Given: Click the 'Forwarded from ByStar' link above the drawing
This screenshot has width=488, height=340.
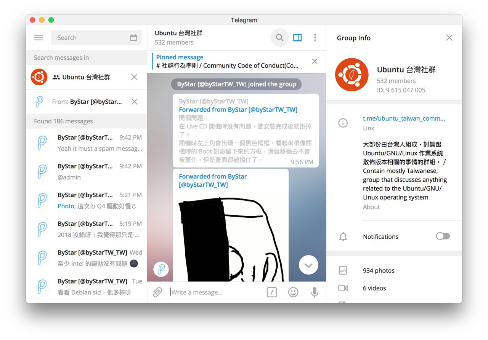Looking at the screenshot, I should 213,180.
